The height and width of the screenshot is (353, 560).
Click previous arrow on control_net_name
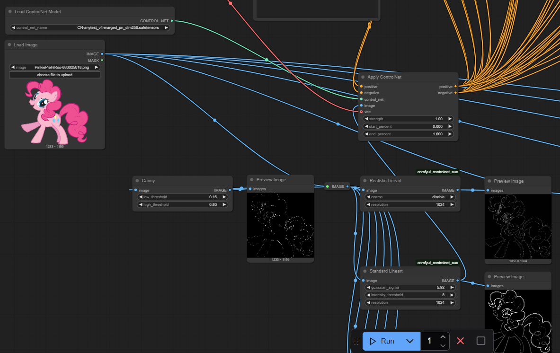pyautogui.click(x=13, y=27)
